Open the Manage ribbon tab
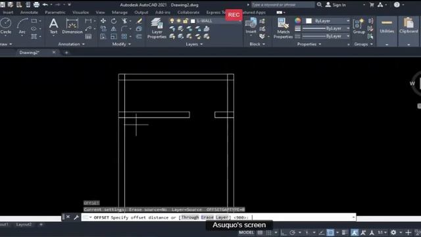421x237 pixels. (x=120, y=13)
